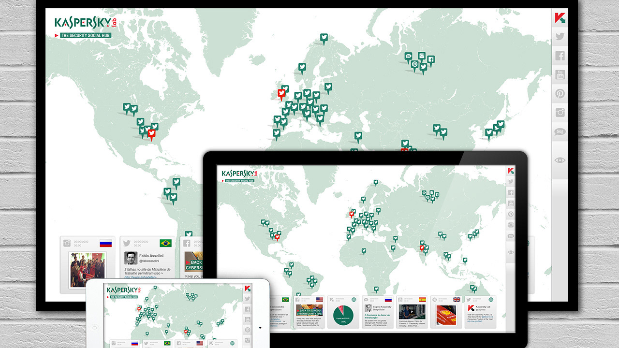Select the Facebook filter on the white tablet sidebar
This screenshot has width=619, height=348.
point(247,309)
